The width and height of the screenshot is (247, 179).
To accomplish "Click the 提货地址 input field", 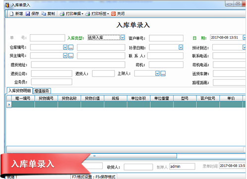I will [x=78, y=65].
